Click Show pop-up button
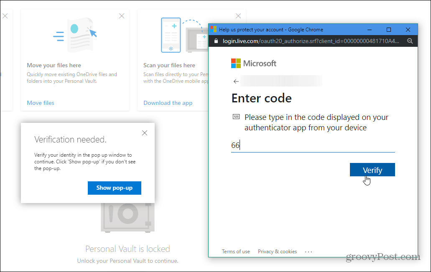 (115, 188)
